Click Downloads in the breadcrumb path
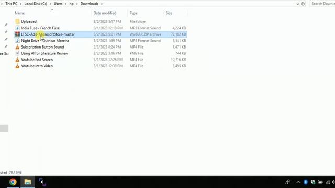This screenshot has height=188, width=335. 90,4
